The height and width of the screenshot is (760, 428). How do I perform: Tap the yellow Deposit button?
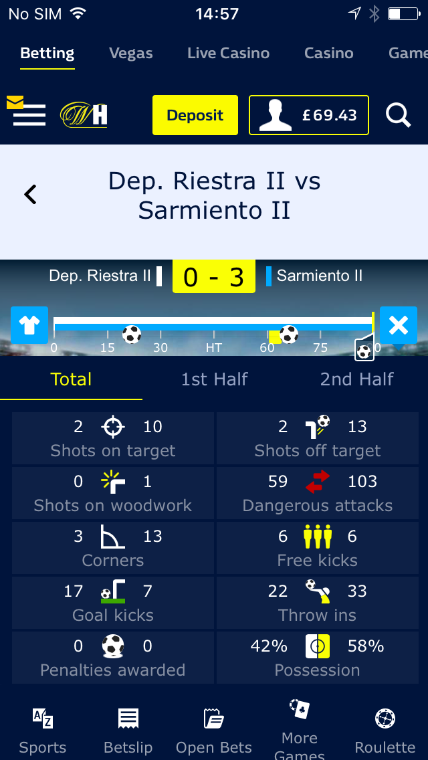[x=195, y=115]
